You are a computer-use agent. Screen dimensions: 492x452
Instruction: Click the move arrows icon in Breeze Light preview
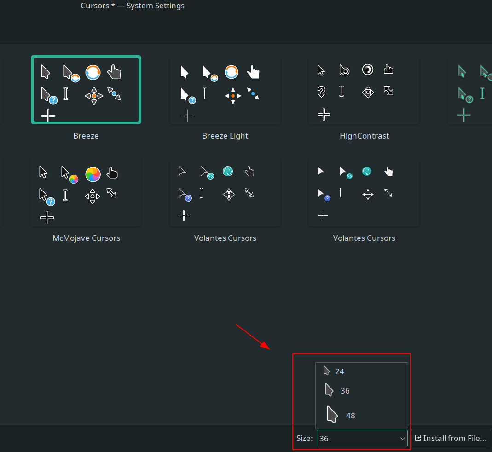(233, 95)
